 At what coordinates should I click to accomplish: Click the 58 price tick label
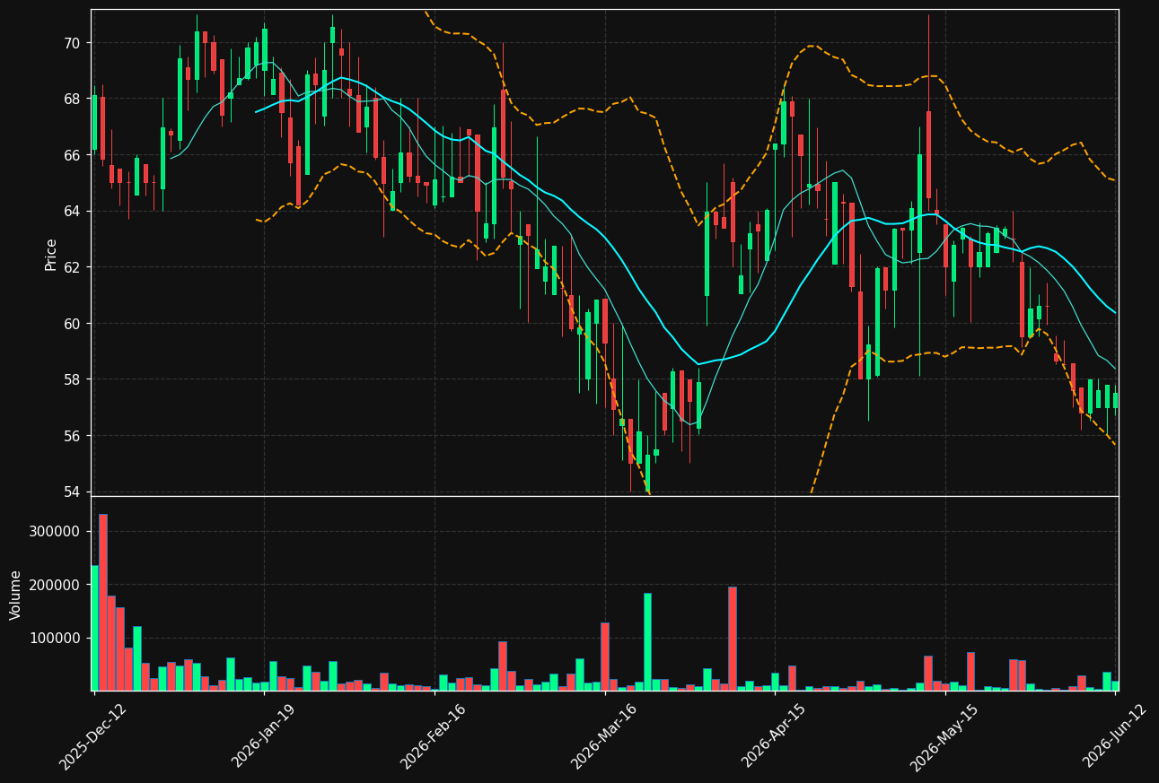pos(72,379)
